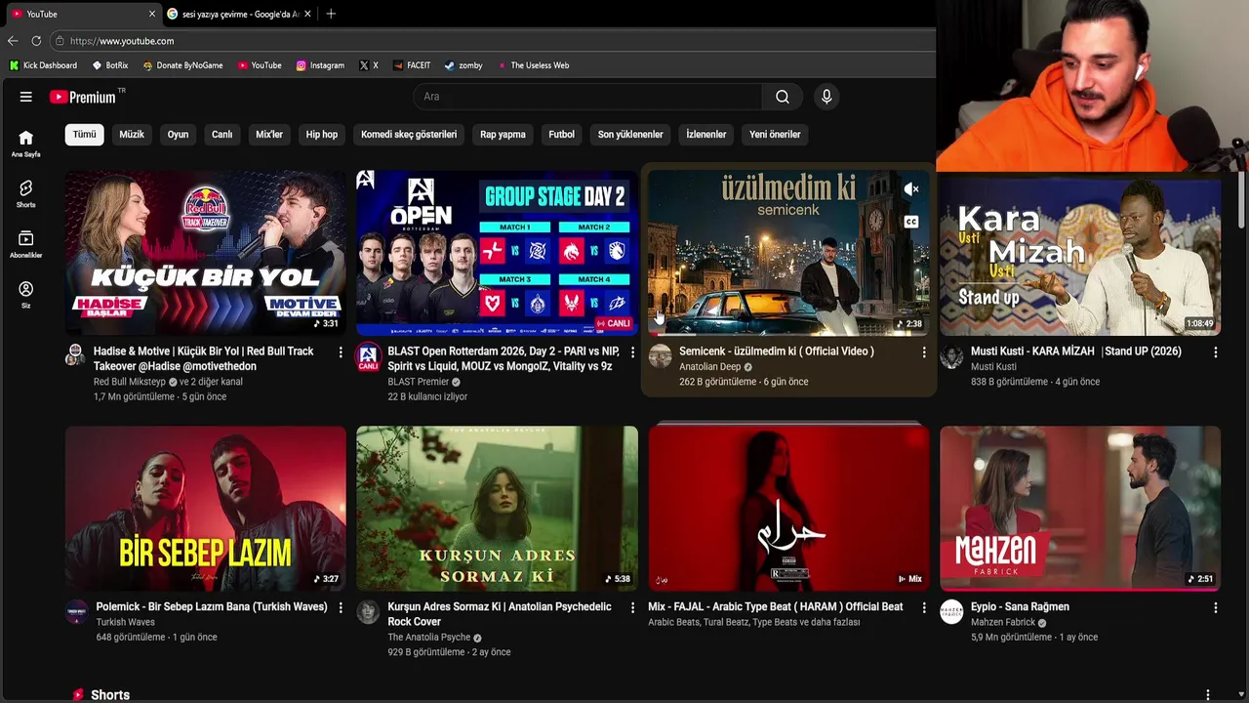
Task: Open options menu for Polemick video
Action: [x=341, y=607]
